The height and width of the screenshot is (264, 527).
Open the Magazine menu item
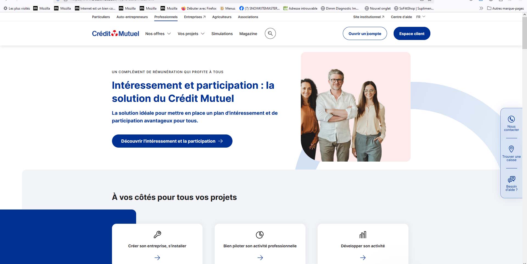tap(248, 34)
